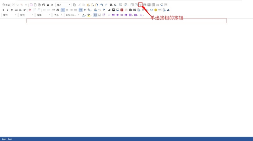Viewport: 253px width, 141px height.
Task: Open the 样式 styles dropdown
Action: 9,15
